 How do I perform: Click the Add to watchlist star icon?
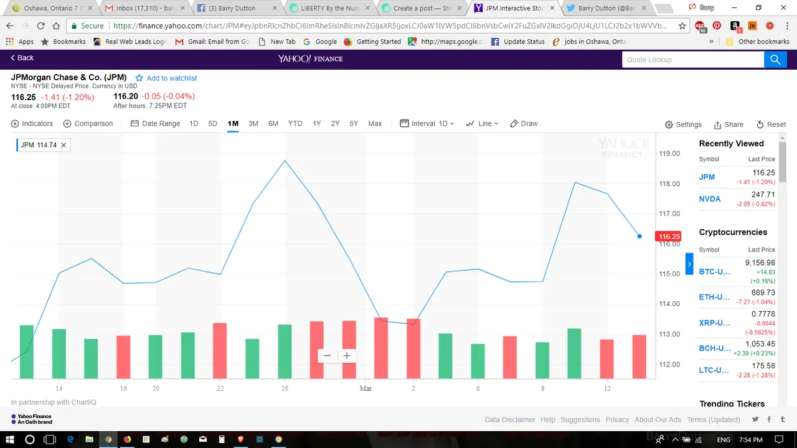pyautogui.click(x=139, y=78)
